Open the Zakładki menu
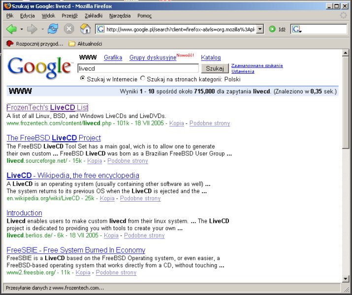Screen dimensions: 352x295 [x=94, y=16]
